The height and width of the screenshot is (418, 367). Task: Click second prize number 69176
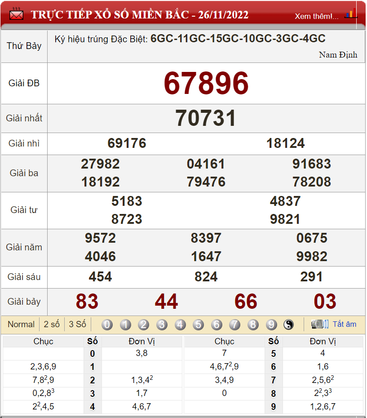[x=127, y=143]
